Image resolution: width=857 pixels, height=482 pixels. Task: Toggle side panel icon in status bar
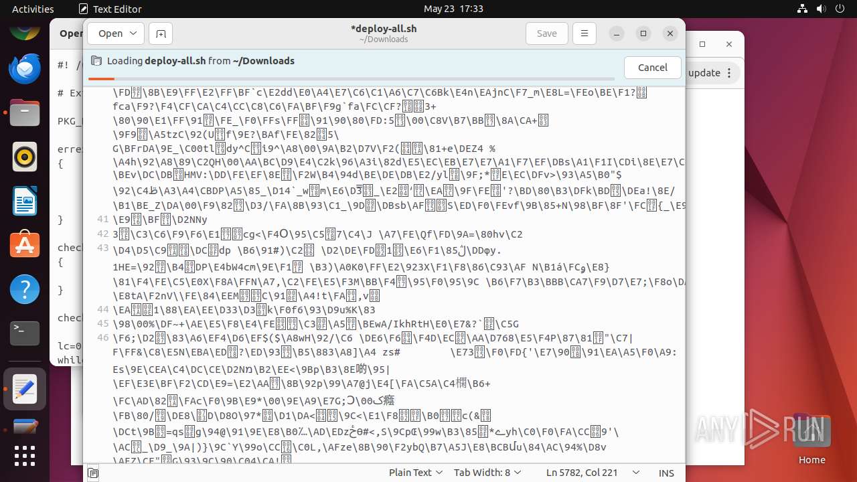click(x=94, y=473)
